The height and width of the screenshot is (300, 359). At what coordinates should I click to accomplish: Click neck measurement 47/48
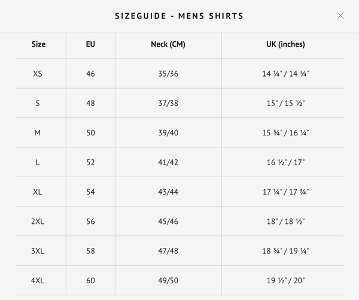pos(168,251)
